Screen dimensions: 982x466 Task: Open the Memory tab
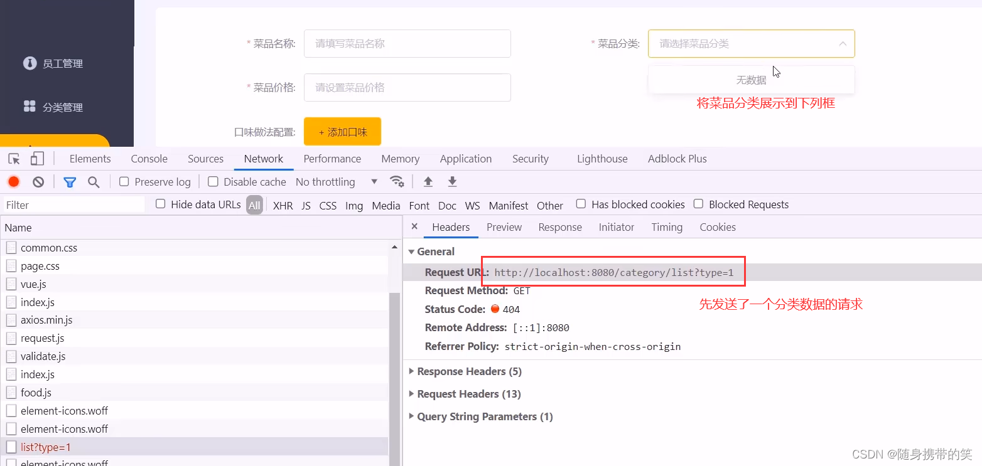tap(400, 159)
